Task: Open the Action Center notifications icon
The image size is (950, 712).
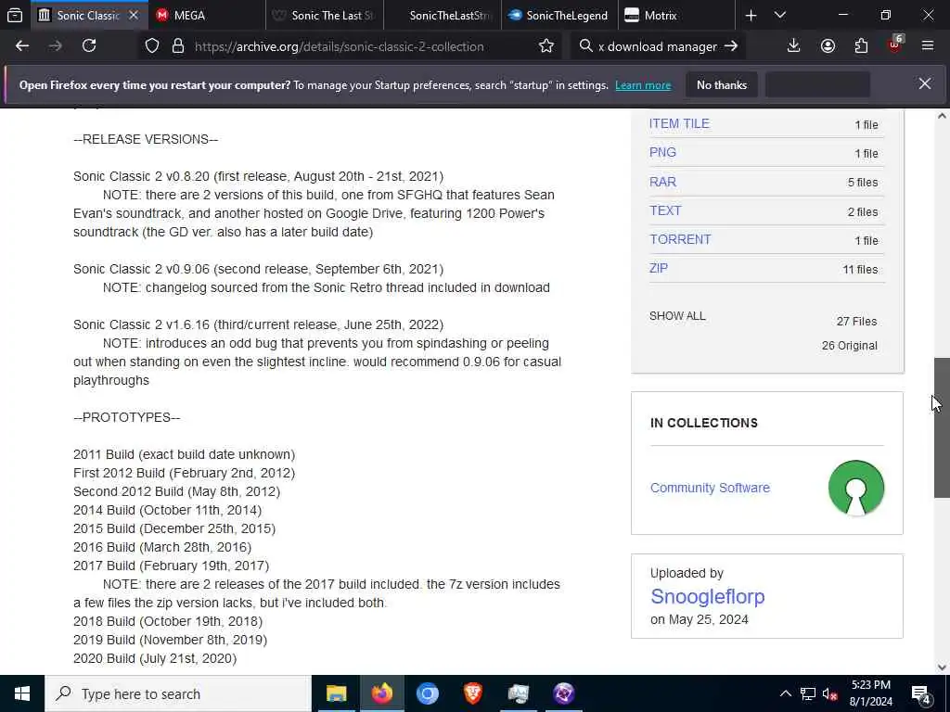Action: [x=920, y=693]
